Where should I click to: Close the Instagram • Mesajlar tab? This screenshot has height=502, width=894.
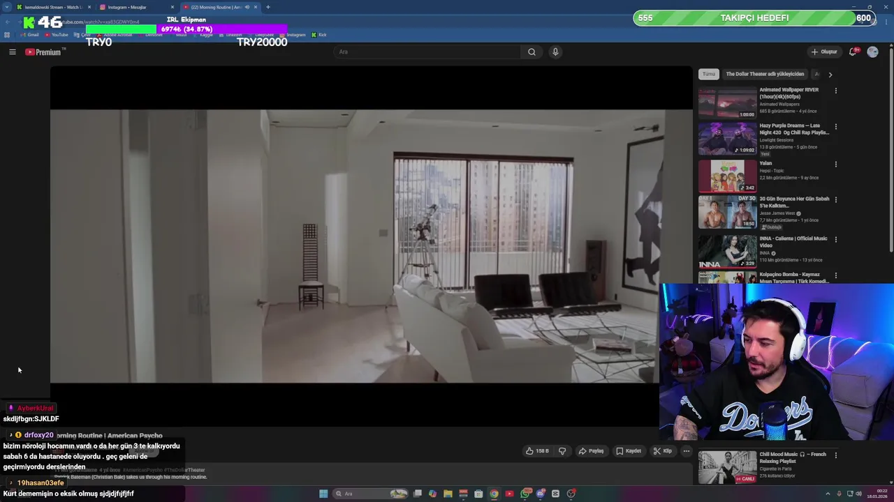point(173,7)
